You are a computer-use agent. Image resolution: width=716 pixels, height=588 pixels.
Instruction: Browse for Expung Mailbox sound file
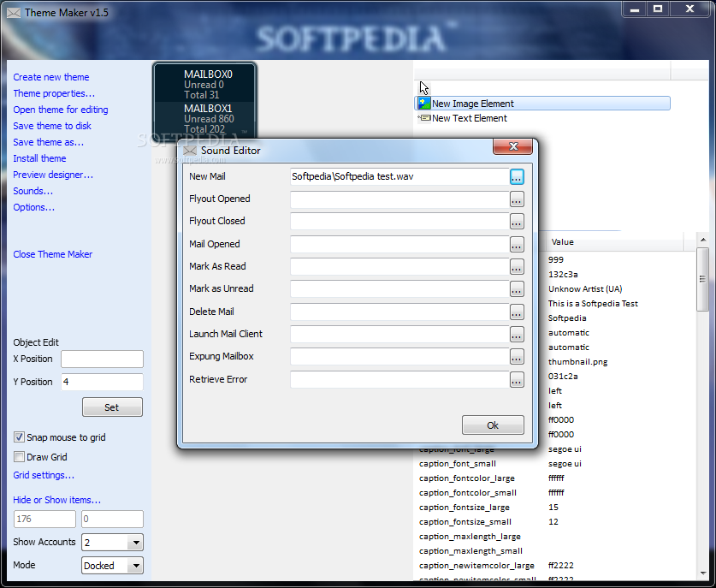(517, 357)
